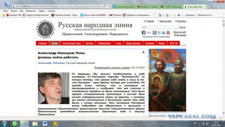Image resolution: width=225 pixels, height=127 pixels.
Task: Open Microsoft Word taskbar icon
Action: (x=45, y=123)
